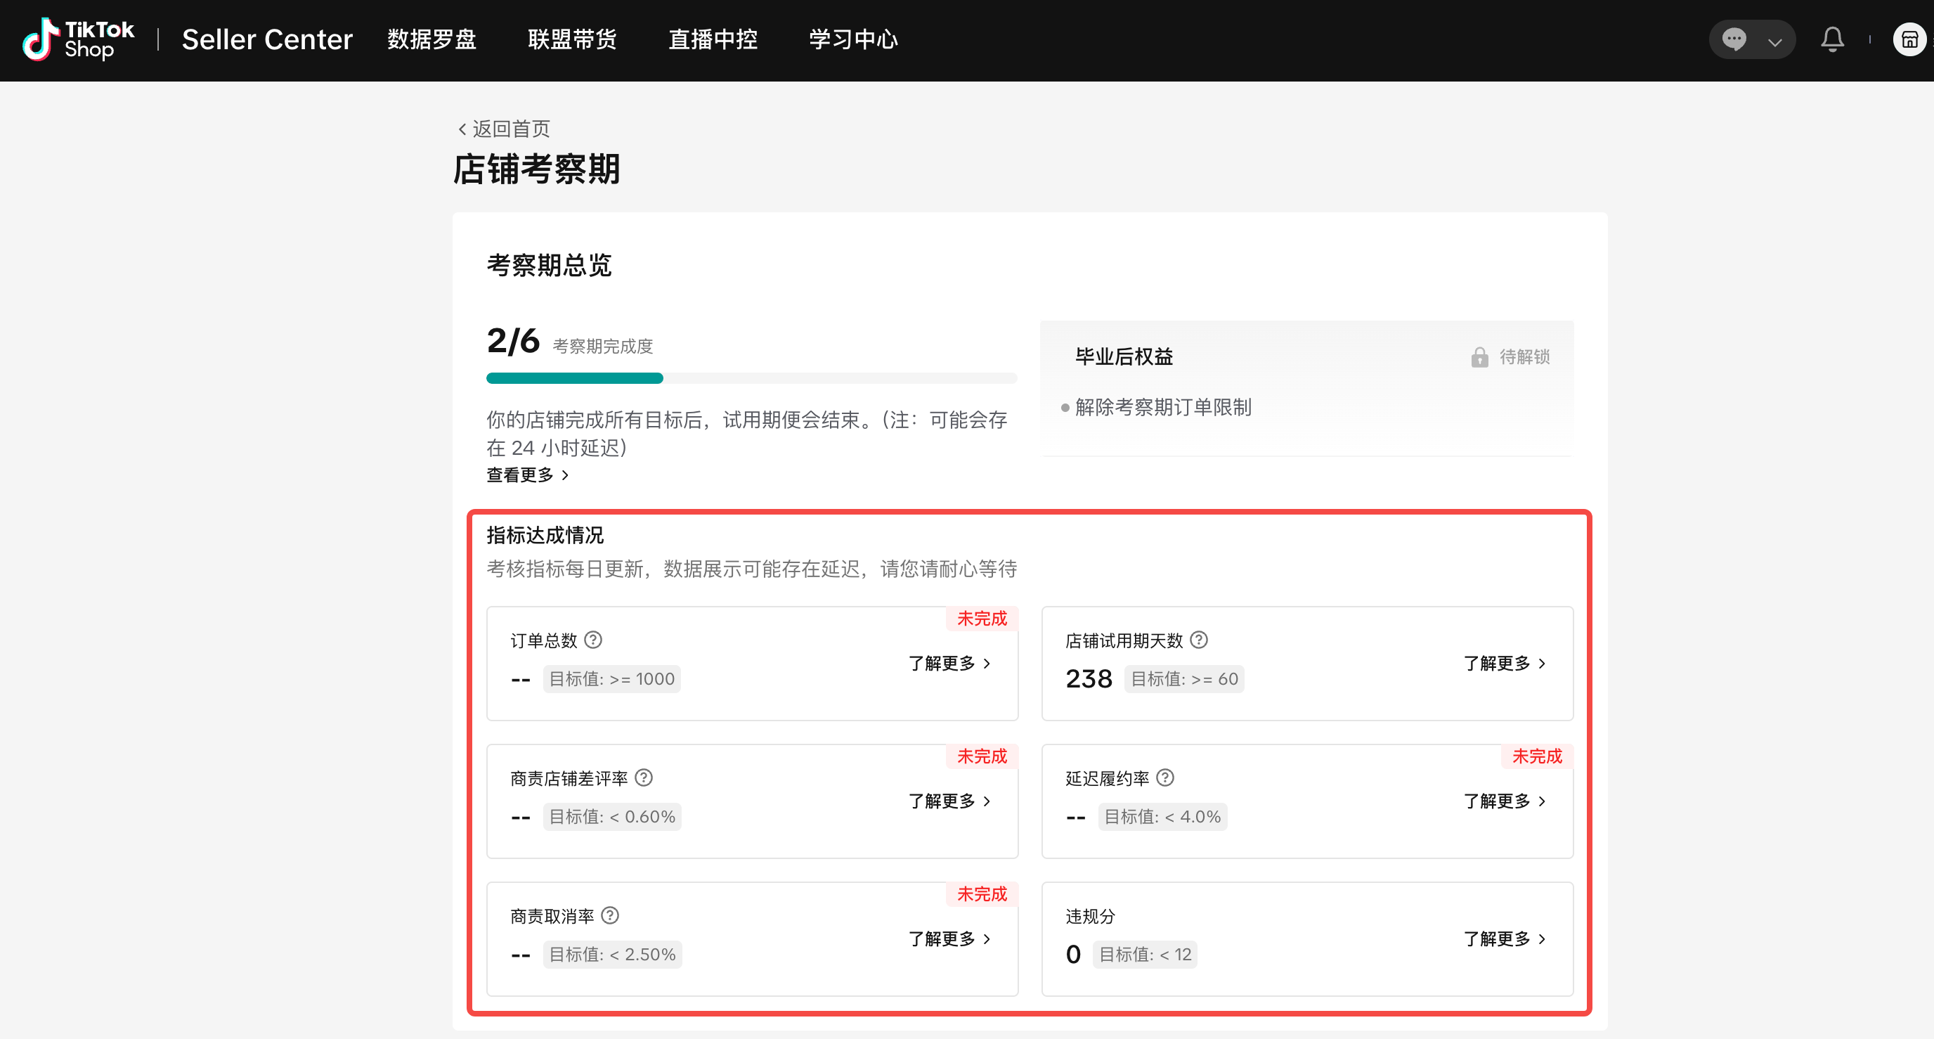Expand the chat dropdown arrow
This screenshot has width=1934, height=1039.
(1775, 41)
